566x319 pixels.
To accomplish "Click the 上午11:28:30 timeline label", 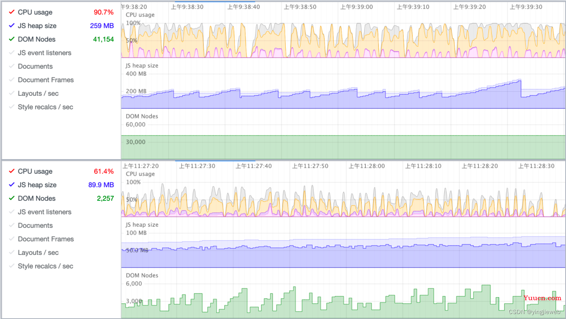I will coord(536,166).
